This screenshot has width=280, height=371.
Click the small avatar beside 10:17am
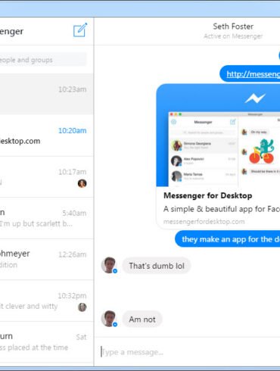click(x=82, y=183)
